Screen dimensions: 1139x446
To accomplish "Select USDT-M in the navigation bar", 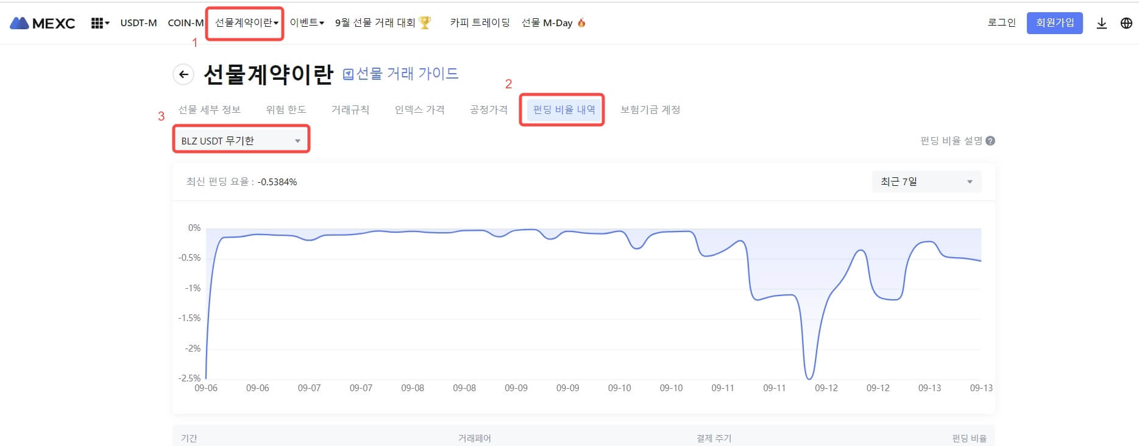I will click(138, 23).
